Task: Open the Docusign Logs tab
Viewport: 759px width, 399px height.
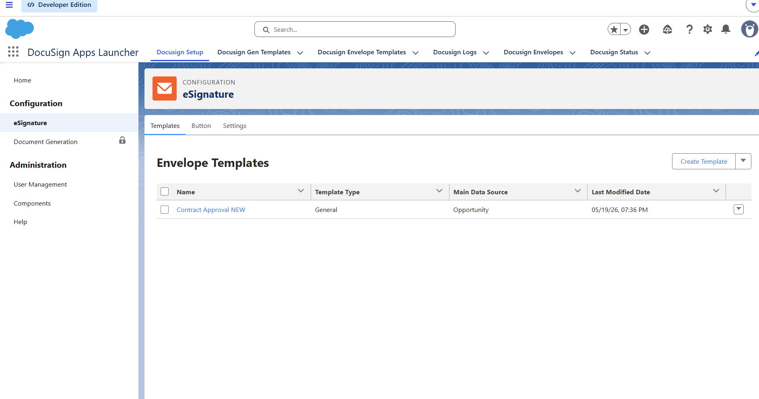Action: (x=455, y=52)
